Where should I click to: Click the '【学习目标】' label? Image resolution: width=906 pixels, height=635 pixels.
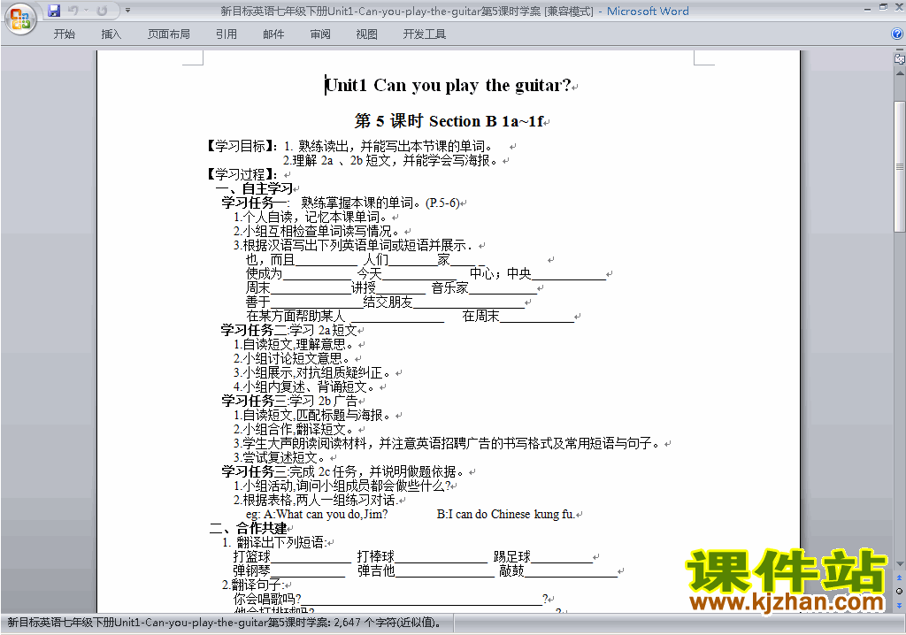pos(242,146)
